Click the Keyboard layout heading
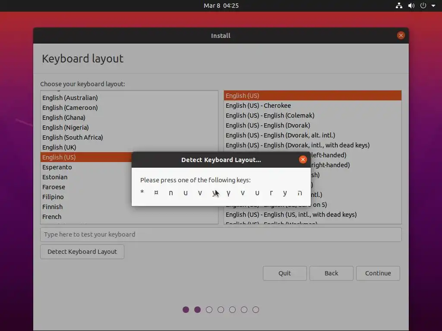This screenshot has height=331, width=442. 82,59
